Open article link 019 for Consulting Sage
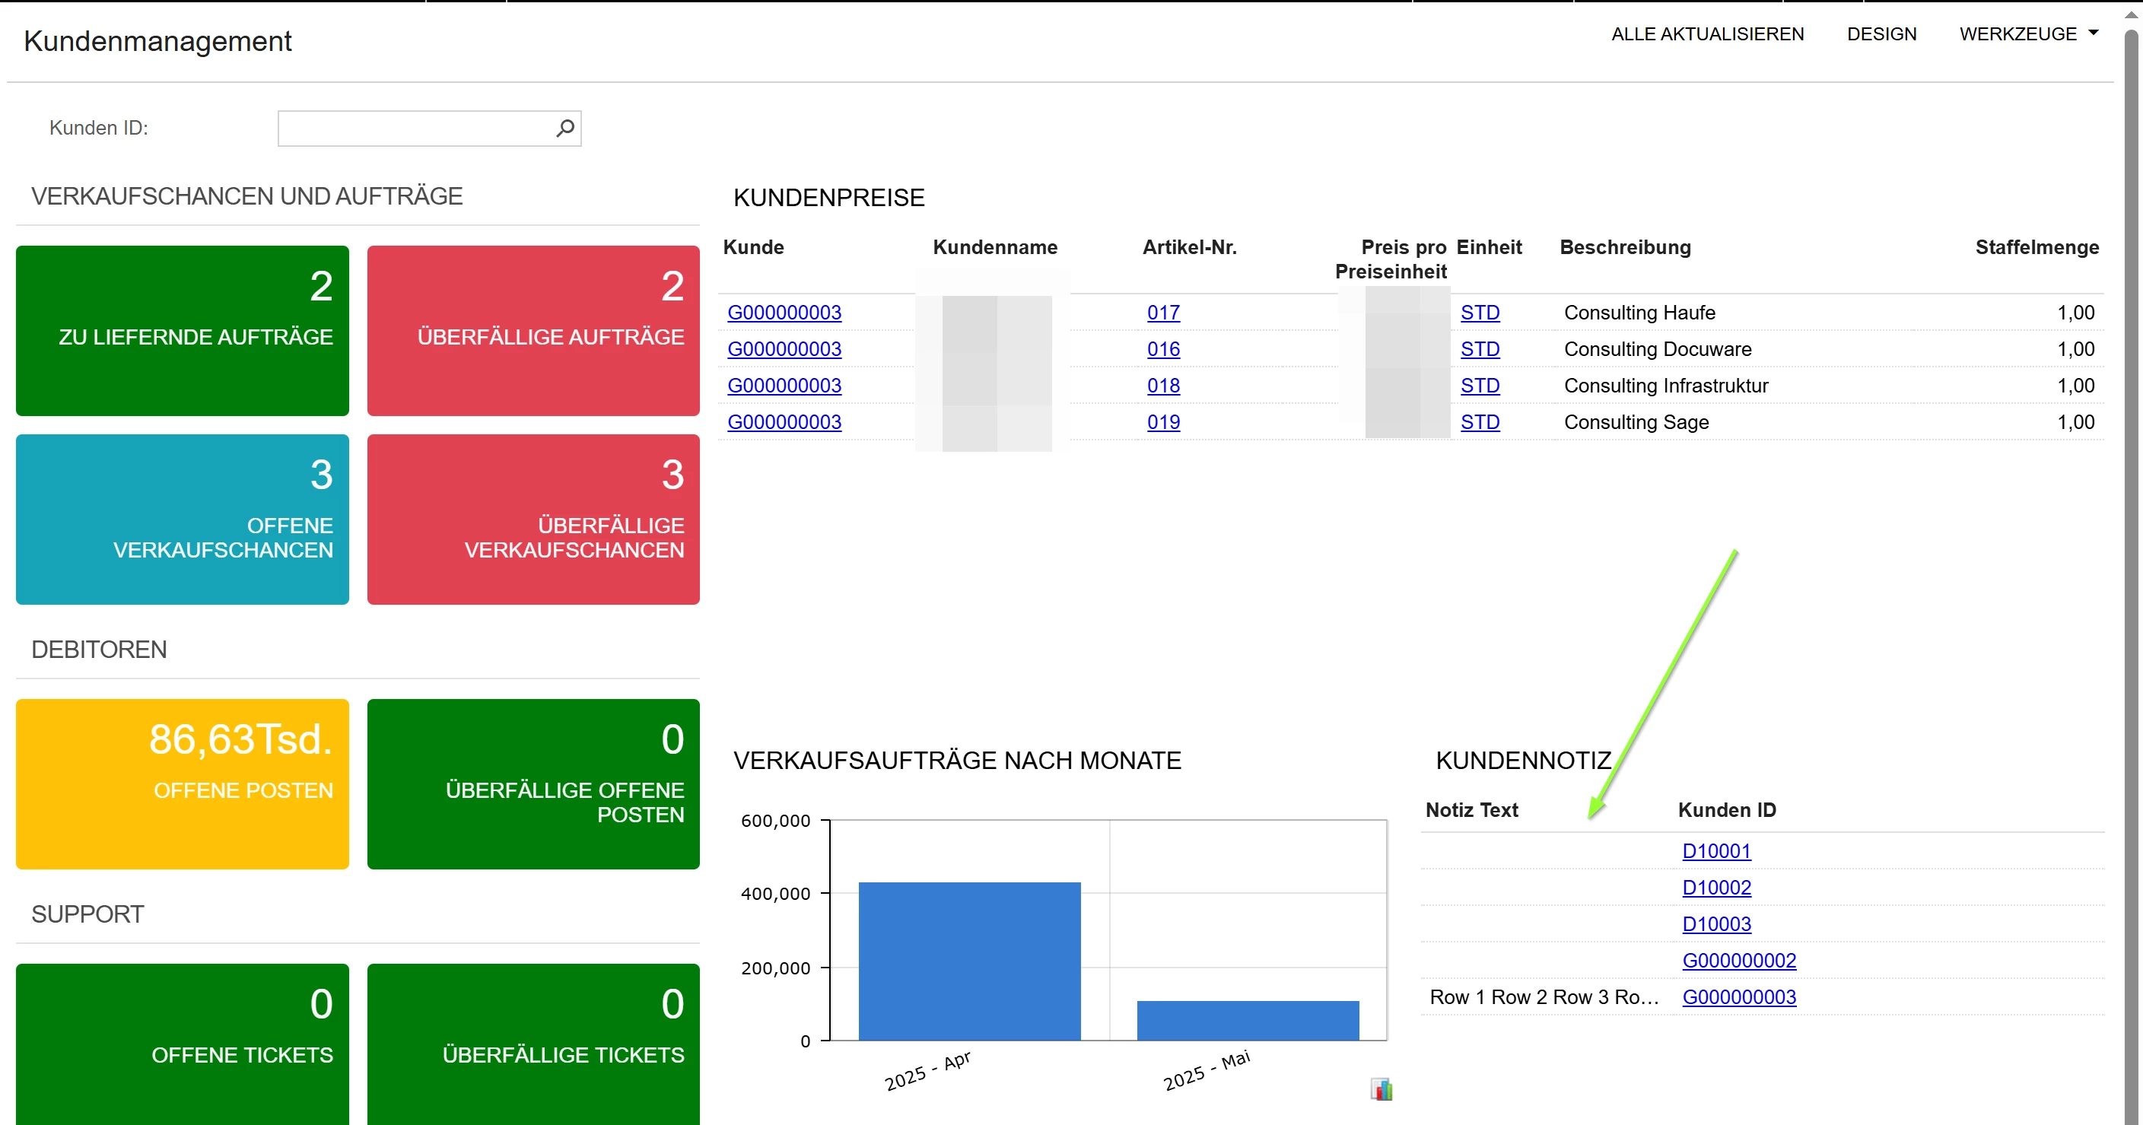Image resolution: width=2143 pixels, height=1125 pixels. coord(1163,423)
